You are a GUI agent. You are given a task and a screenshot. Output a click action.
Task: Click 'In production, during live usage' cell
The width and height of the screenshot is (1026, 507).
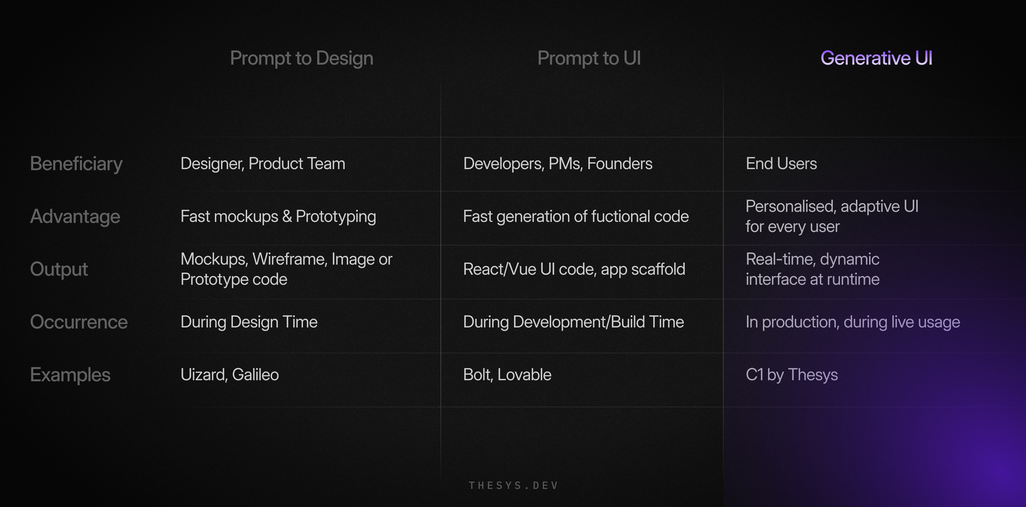(853, 322)
